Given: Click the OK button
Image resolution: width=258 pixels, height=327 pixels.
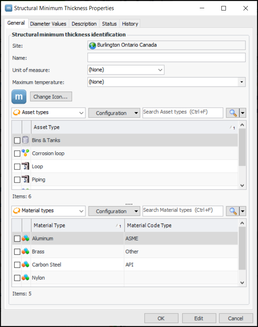Looking at the screenshot, I should [x=161, y=318].
